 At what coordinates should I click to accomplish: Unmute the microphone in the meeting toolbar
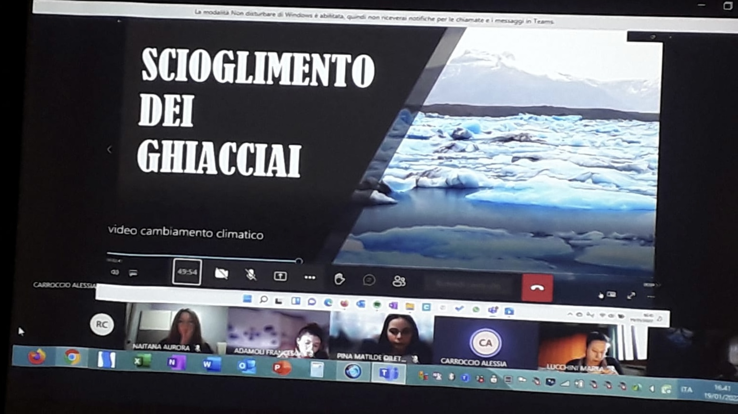click(250, 275)
